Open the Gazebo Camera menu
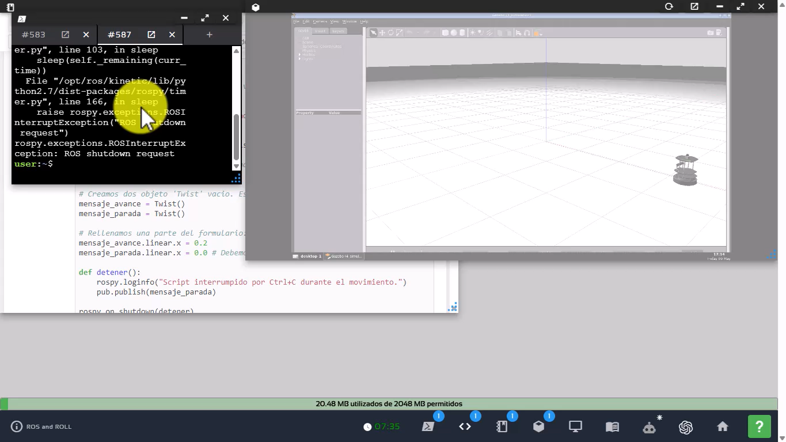786x442 pixels. tap(320, 21)
